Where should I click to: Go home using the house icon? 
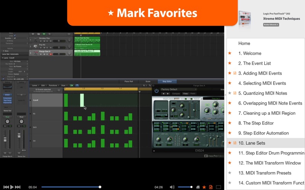198,187
